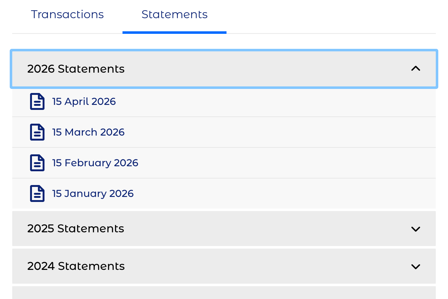Screen dimensions: 448x299
Task: Click the document icon beside 15 January 2026
Action: click(x=37, y=193)
